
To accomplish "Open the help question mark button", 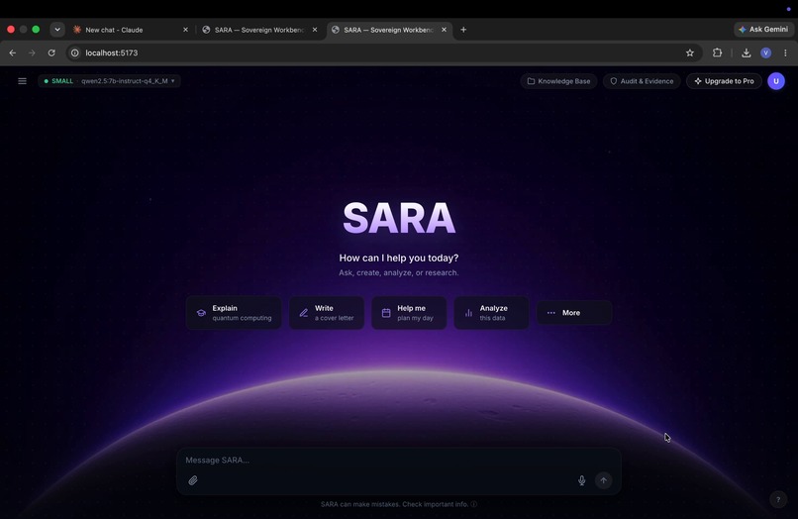I will [778, 499].
